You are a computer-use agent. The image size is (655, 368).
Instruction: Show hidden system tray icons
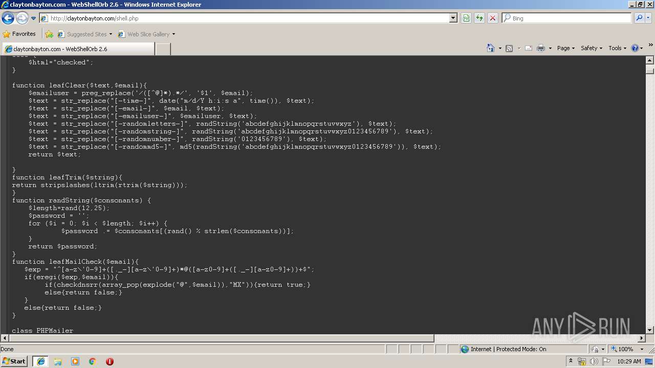tap(571, 361)
